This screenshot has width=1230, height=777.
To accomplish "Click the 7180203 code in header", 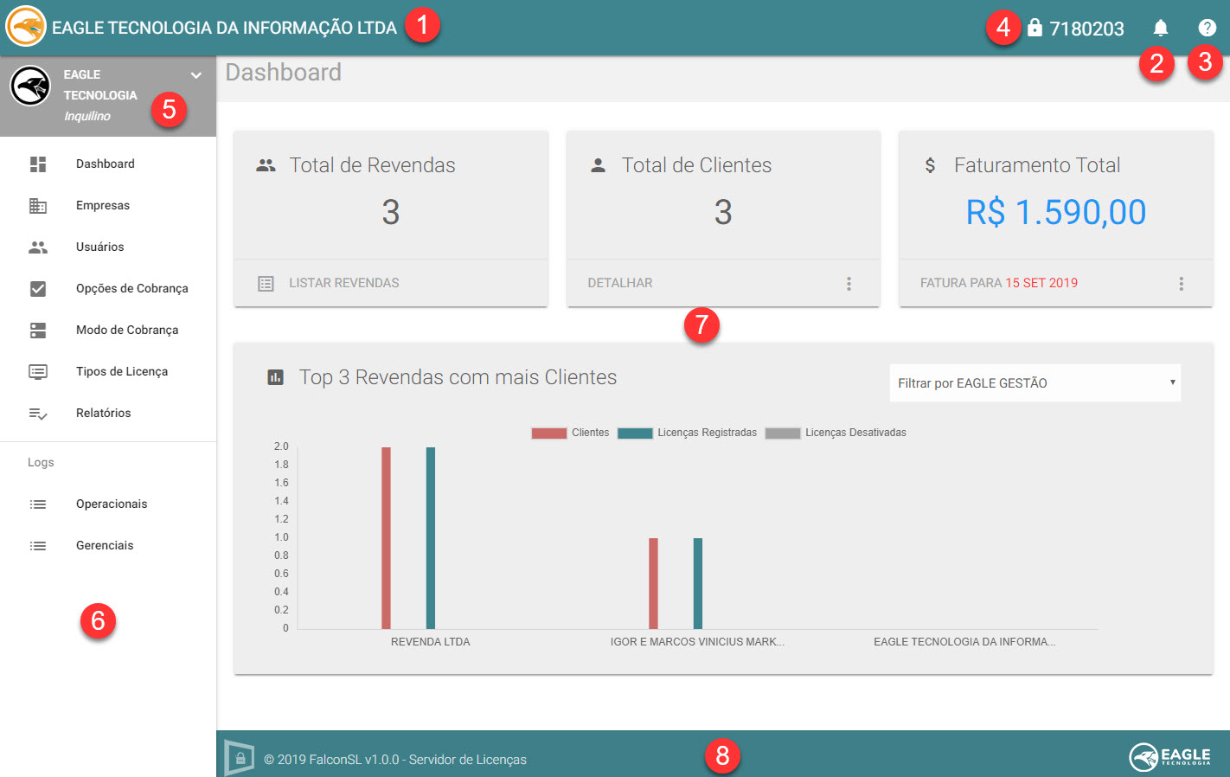I will pyautogui.click(x=1086, y=29).
